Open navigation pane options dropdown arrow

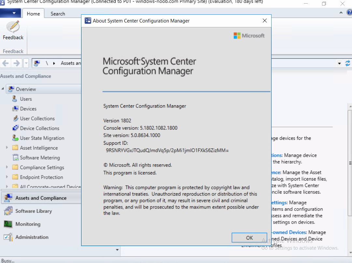pos(117,250)
